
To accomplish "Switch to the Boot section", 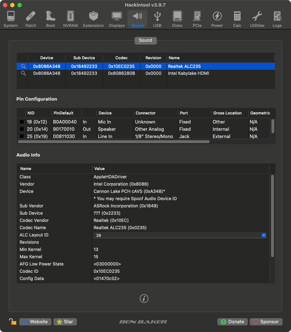I will pos(50,19).
